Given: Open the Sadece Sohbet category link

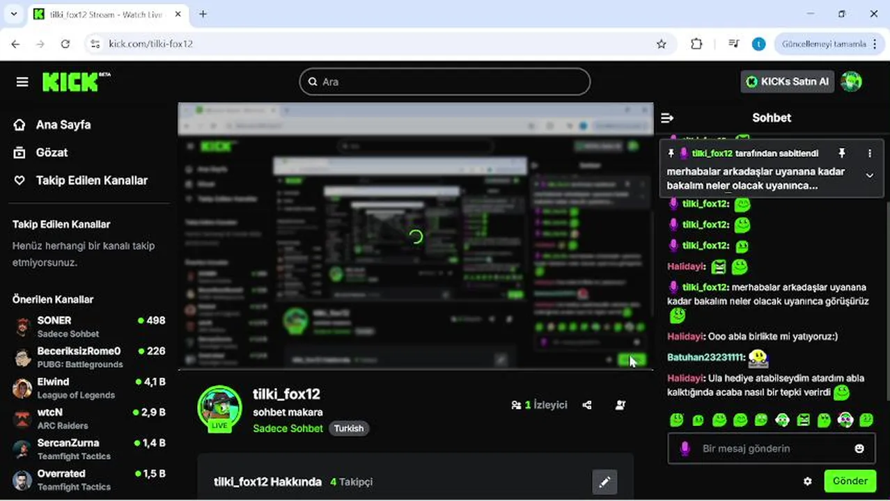Looking at the screenshot, I should (288, 428).
